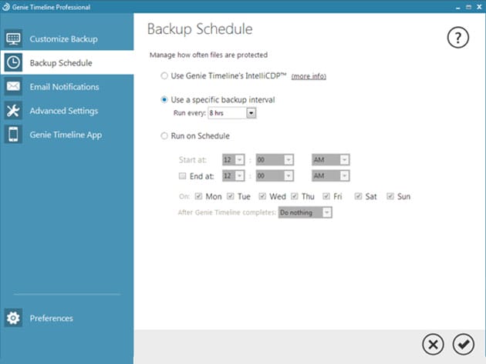Open the Do nothing completion dropdown
The height and width of the screenshot is (364, 486).
[327, 212]
